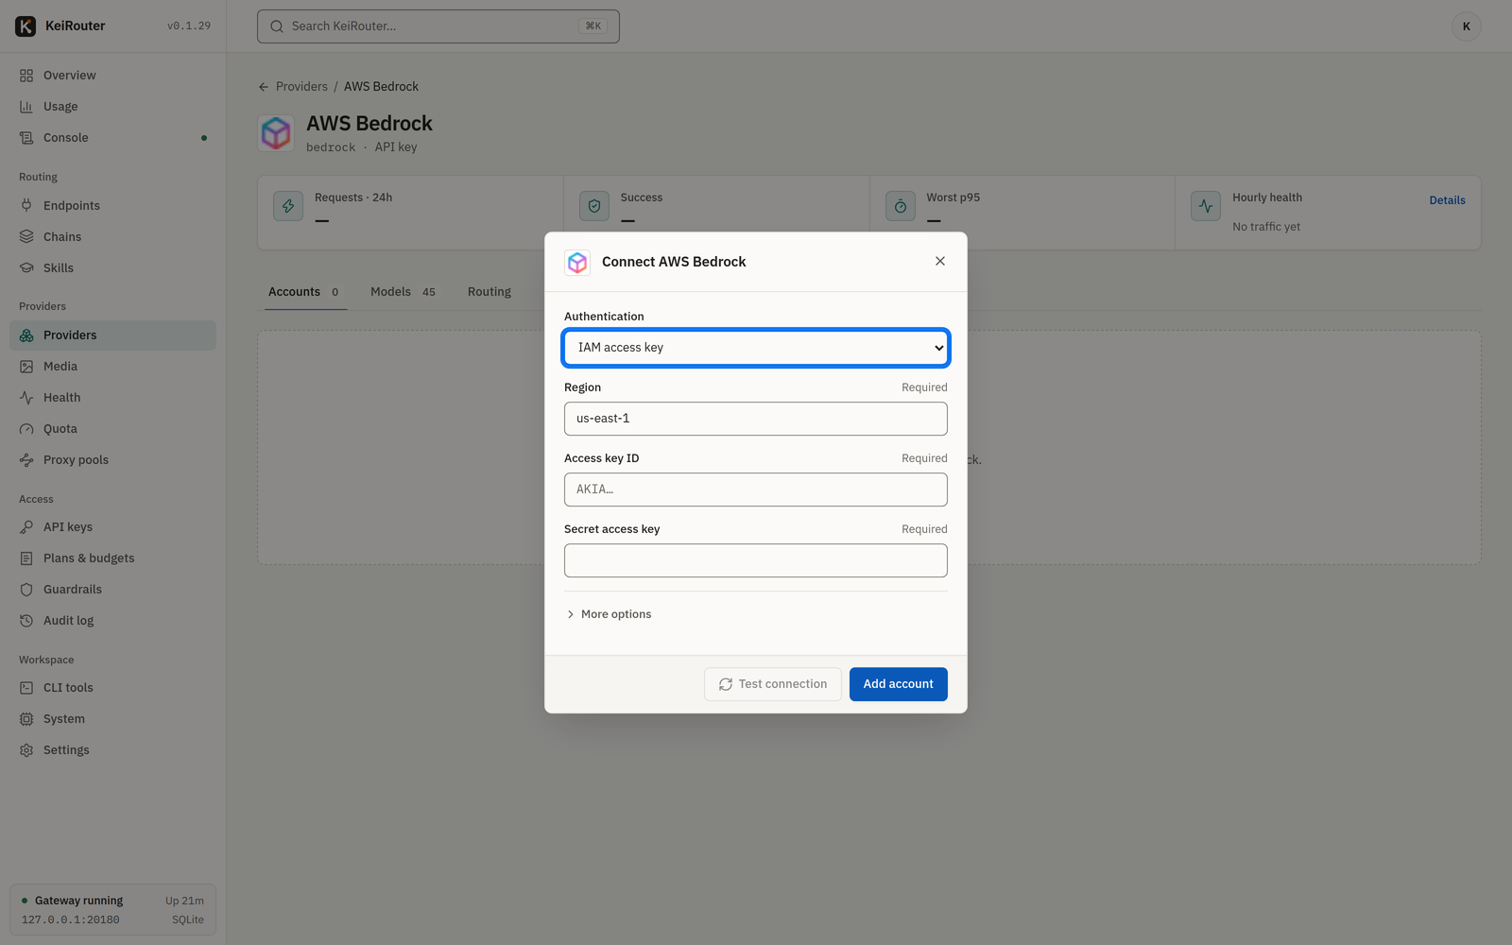Image resolution: width=1512 pixels, height=945 pixels.
Task: Go to Endpoints plug icon
Action: (26, 206)
